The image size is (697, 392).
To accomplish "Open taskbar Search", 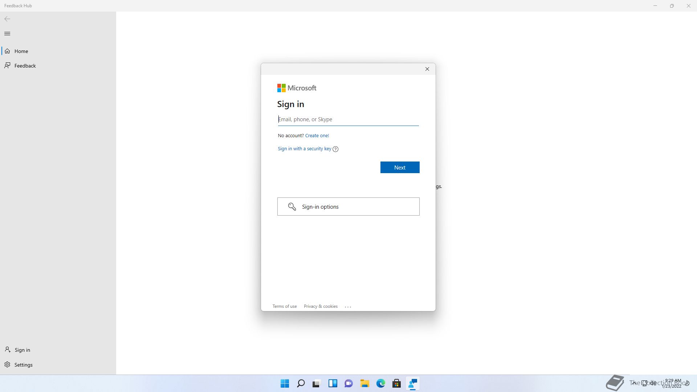I will 301,383.
